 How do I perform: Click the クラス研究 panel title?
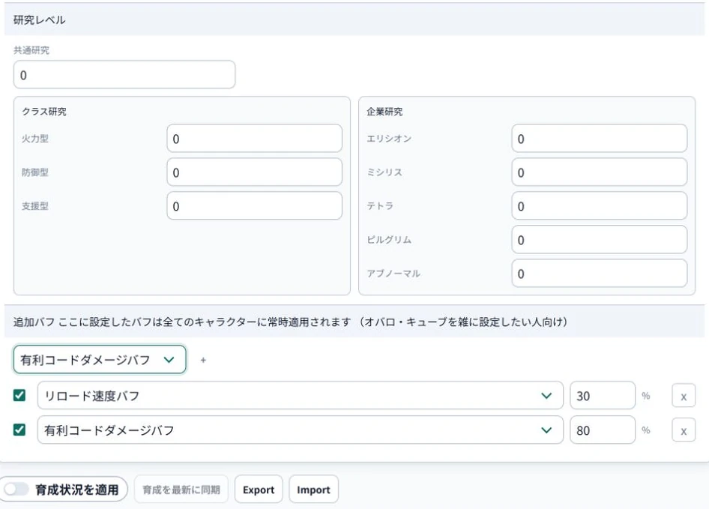point(44,112)
